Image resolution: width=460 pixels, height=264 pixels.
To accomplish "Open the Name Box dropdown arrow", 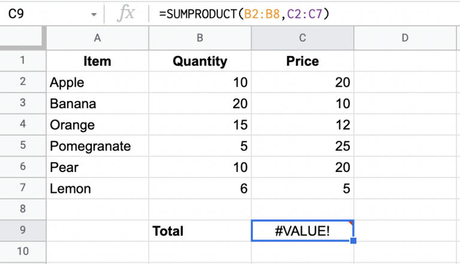I will click(x=93, y=14).
